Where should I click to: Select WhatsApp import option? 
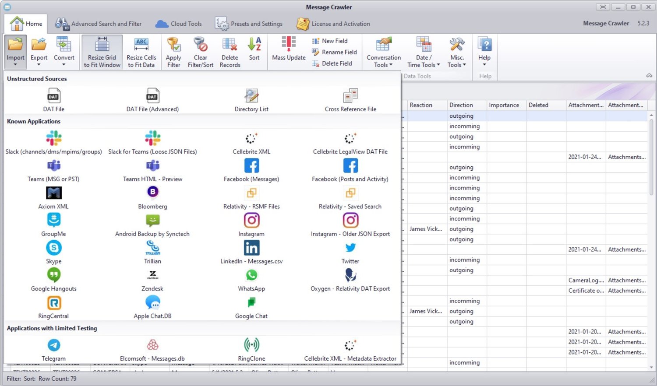[x=251, y=280]
